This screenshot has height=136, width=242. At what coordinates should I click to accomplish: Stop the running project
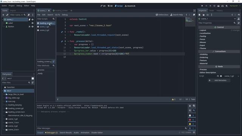pyautogui.click(x=210, y=6)
